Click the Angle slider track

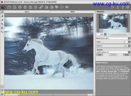113,44
